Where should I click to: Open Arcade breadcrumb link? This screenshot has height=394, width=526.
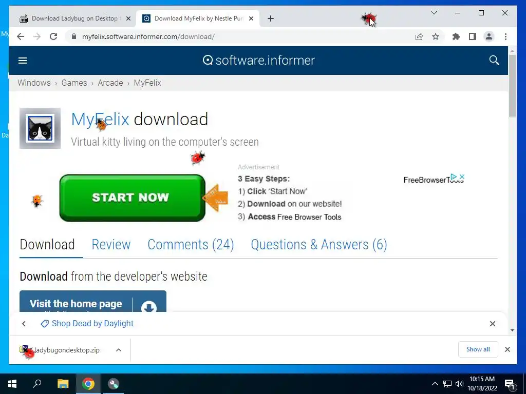pos(110,83)
